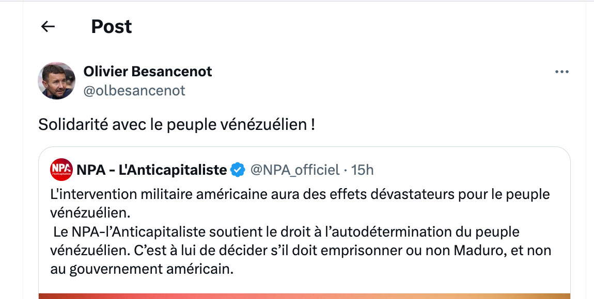Select the 'Solidarité avec le peuple vénézuélien' text
The image size is (594, 299).
(x=176, y=125)
